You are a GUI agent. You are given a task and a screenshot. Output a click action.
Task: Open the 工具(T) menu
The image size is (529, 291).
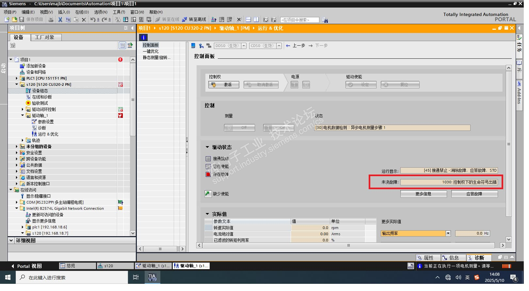click(x=119, y=12)
